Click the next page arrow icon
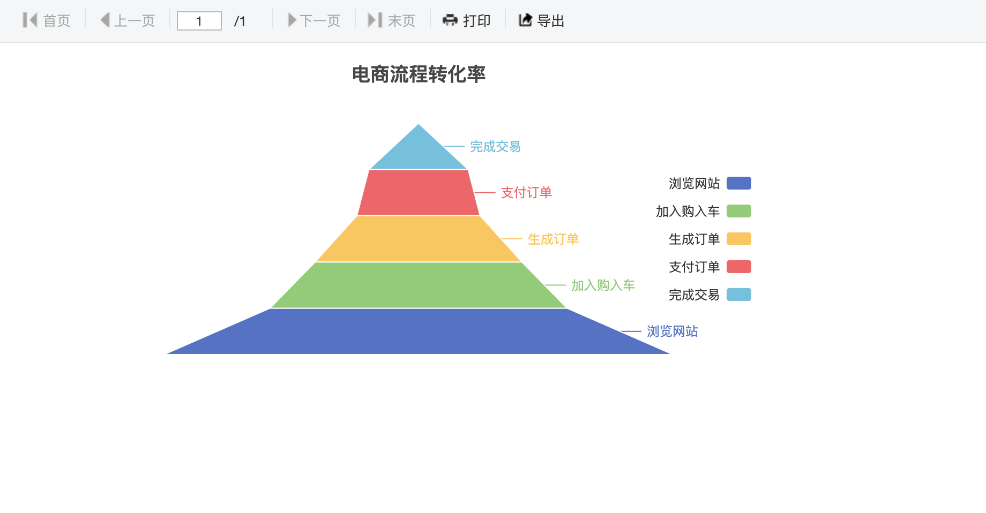Image resolution: width=986 pixels, height=513 pixels. pyautogui.click(x=292, y=20)
